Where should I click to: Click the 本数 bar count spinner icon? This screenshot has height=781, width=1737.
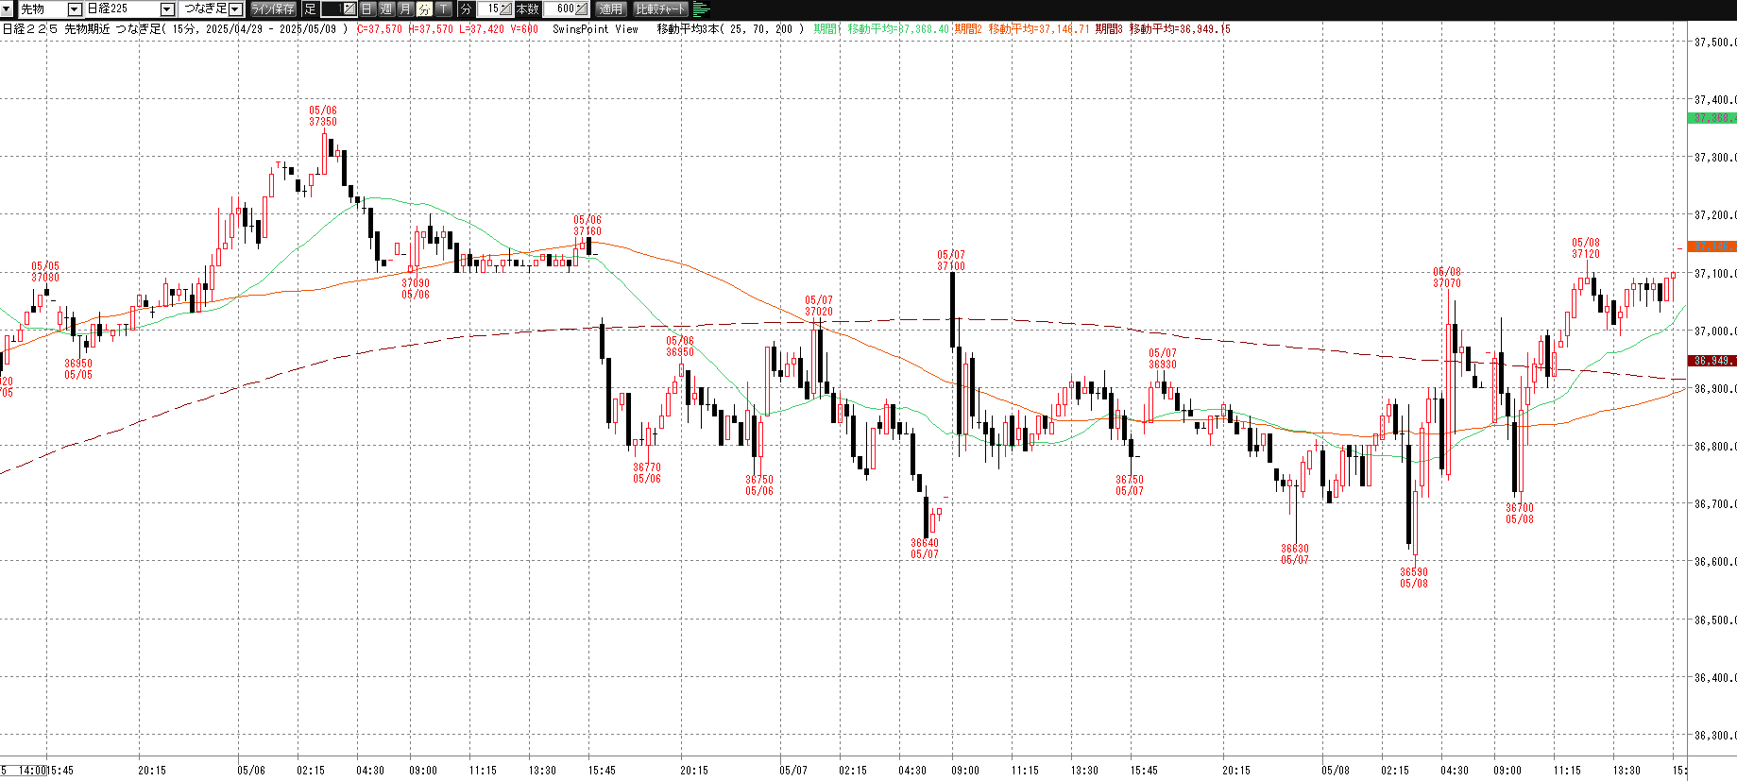[581, 9]
